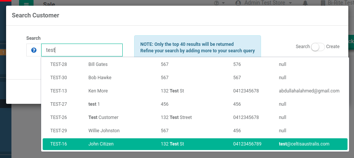Click the blue search help question icon

tap(34, 50)
